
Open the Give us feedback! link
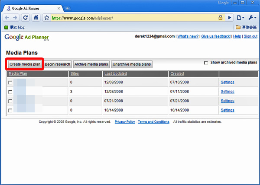[216, 36]
